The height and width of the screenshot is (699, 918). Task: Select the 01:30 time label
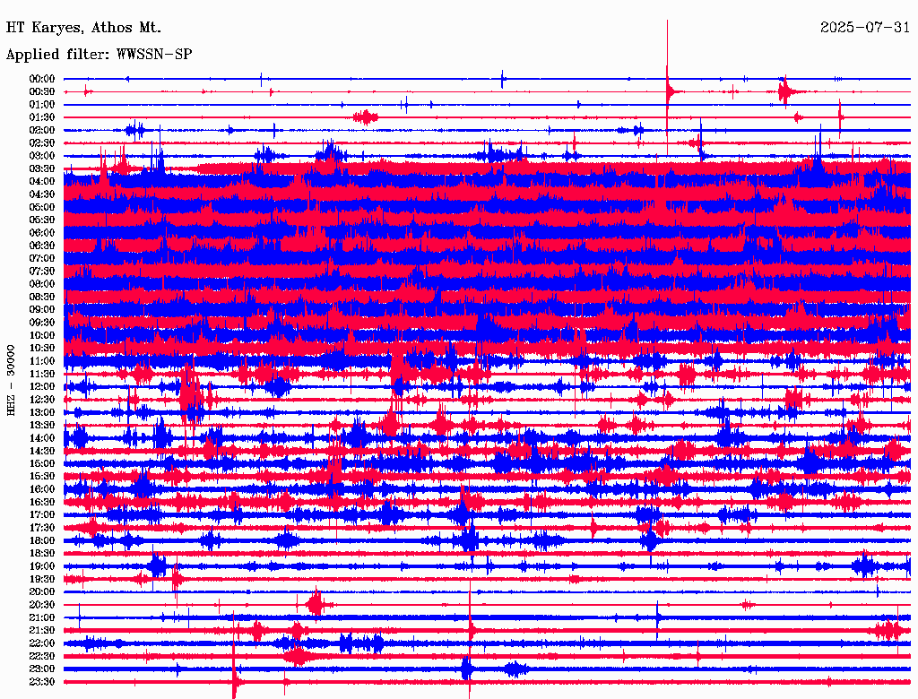[42, 117]
